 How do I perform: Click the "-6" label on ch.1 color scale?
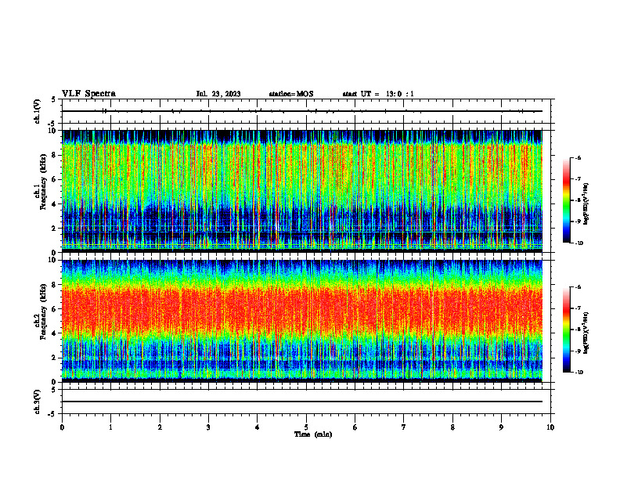[578, 158]
